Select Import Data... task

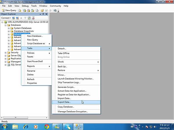pyautogui.click(x=76, y=98)
